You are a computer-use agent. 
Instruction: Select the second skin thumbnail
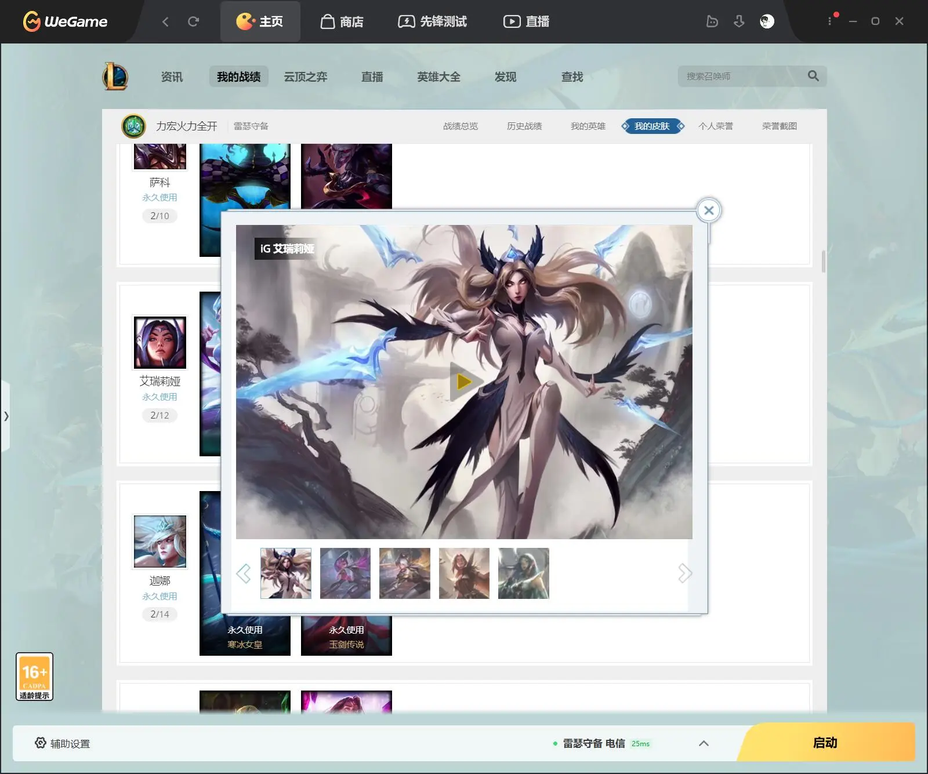coord(345,573)
